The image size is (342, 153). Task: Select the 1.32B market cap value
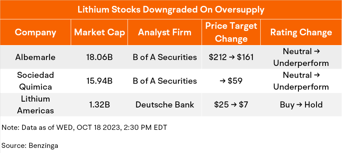pos(99,105)
